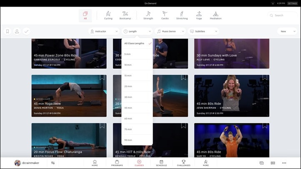The image size is (301, 169).
Task: Bookmark the 45 min Yoga Flow class
Action: coord(102,77)
